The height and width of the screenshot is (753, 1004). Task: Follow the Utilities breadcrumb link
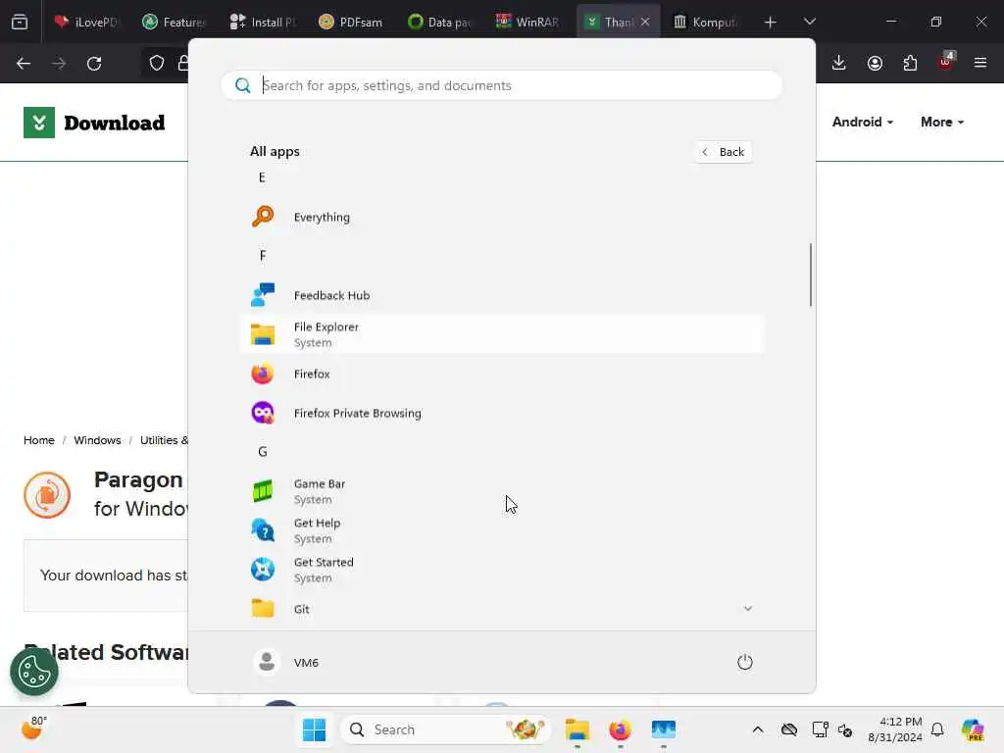[164, 440]
